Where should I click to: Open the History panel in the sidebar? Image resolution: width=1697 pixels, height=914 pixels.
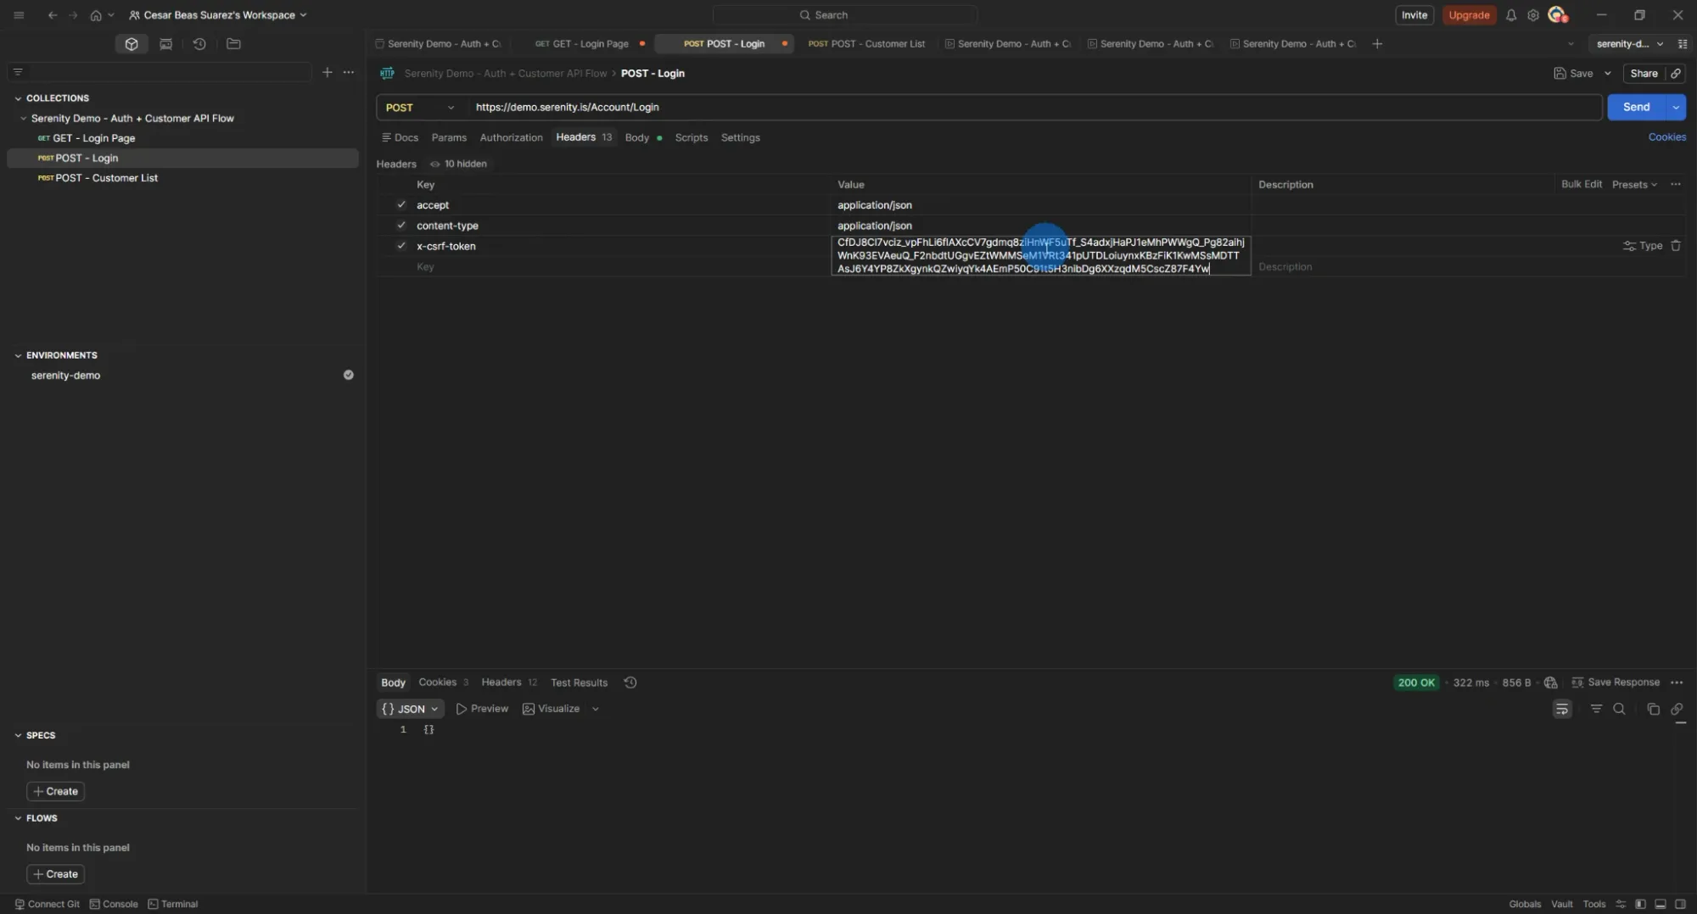(x=199, y=43)
